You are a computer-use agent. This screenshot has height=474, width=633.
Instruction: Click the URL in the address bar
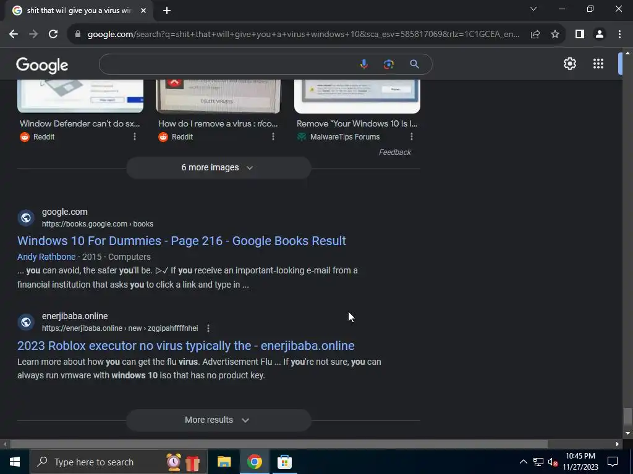[303, 35]
